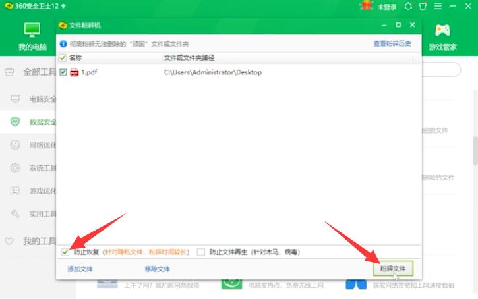Click the blue network speed tool icon behind the dialog
The height and width of the screenshot is (299, 478).
click(x=356, y=284)
